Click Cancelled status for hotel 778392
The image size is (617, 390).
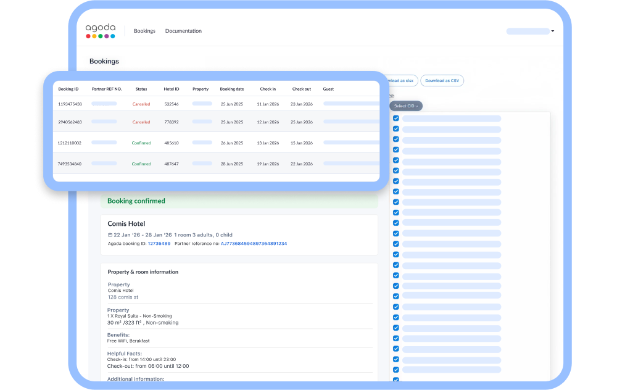[x=141, y=122]
